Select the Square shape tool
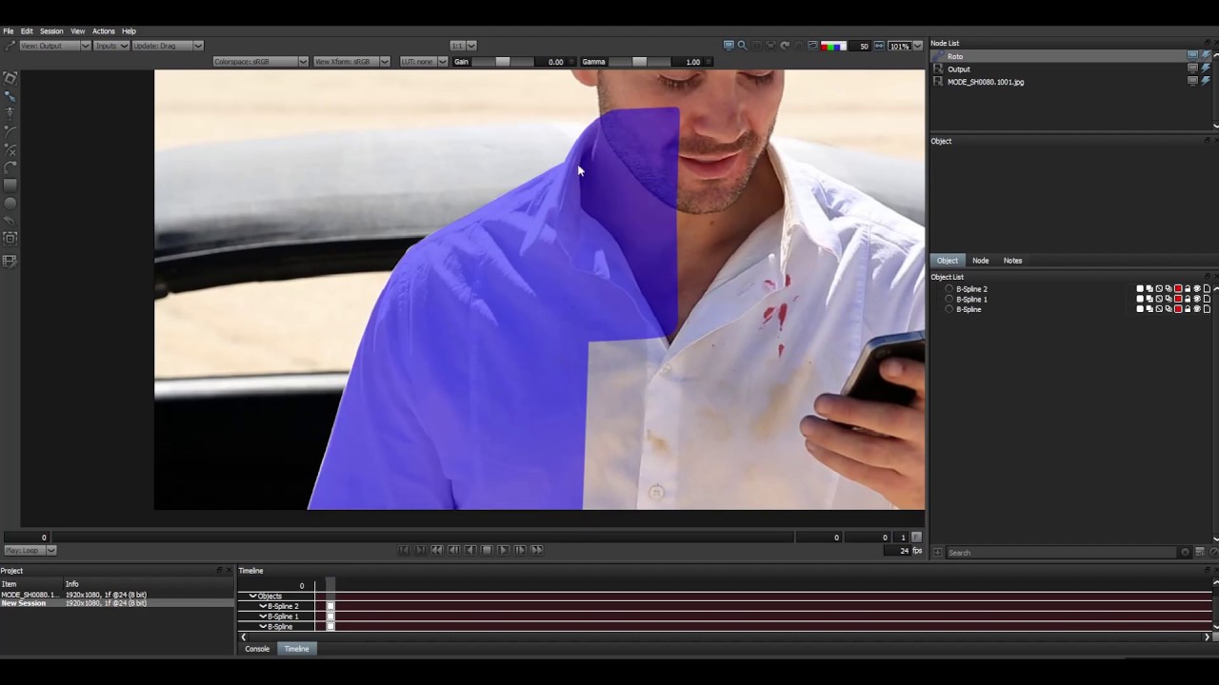Viewport: 1219px width, 685px height. click(10, 186)
